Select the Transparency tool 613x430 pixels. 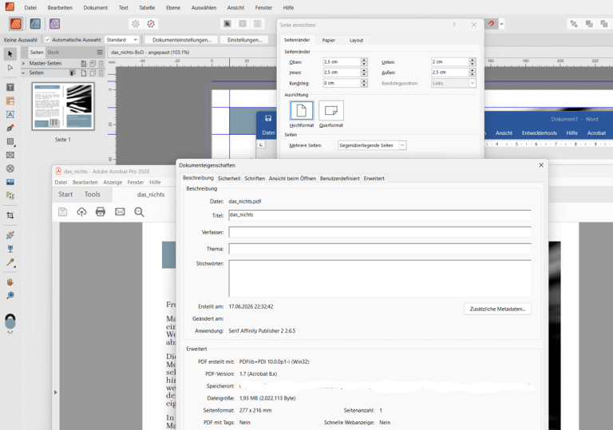click(x=10, y=249)
